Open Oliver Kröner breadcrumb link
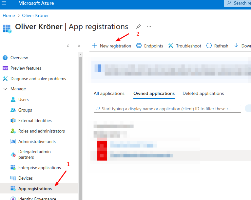 [35, 15]
